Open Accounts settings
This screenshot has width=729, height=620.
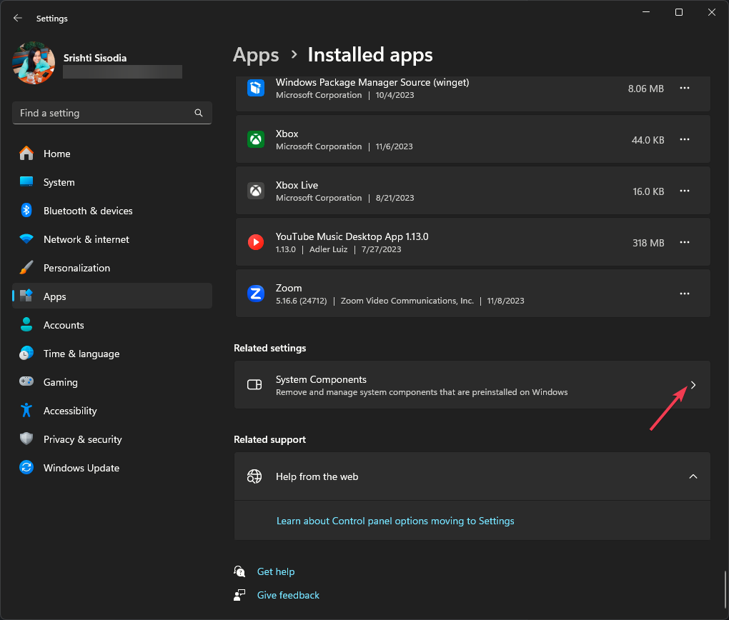112,325
